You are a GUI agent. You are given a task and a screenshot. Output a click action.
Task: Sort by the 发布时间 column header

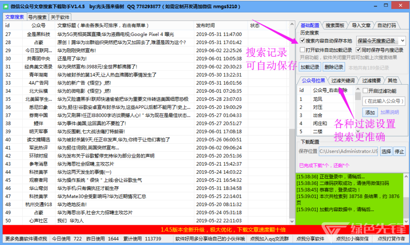click(x=221, y=25)
